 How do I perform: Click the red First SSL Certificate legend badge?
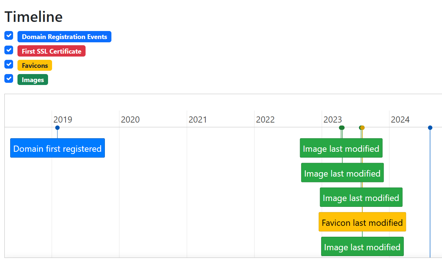(x=51, y=51)
